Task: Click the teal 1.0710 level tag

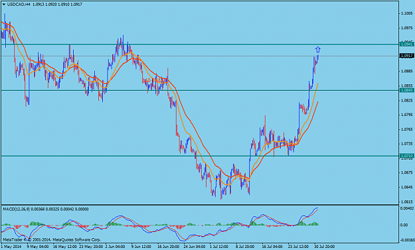Action: pyautogui.click(x=407, y=156)
